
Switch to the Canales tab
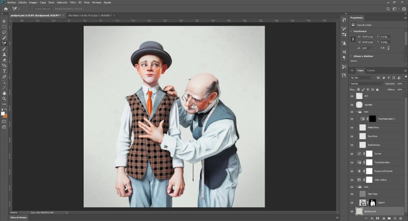tap(371, 70)
